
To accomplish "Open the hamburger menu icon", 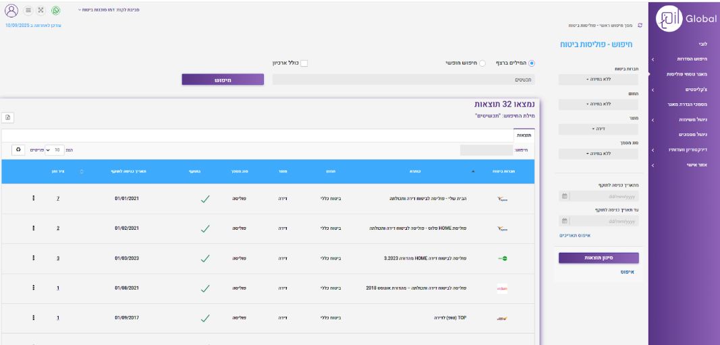I will (28, 11).
